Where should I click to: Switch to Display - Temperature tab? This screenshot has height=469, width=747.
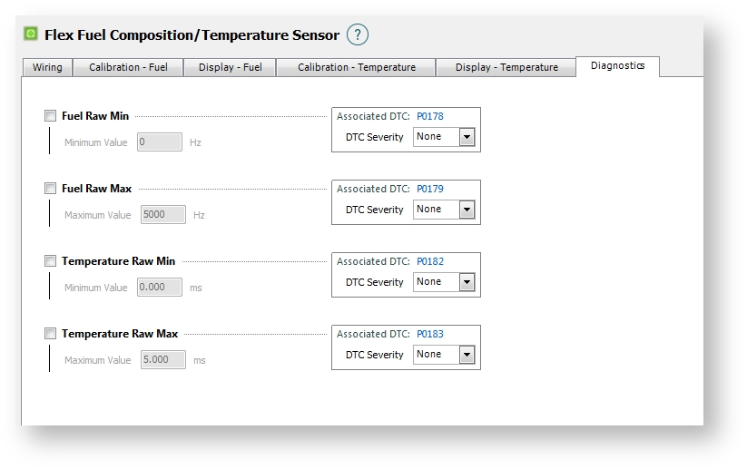pyautogui.click(x=506, y=67)
